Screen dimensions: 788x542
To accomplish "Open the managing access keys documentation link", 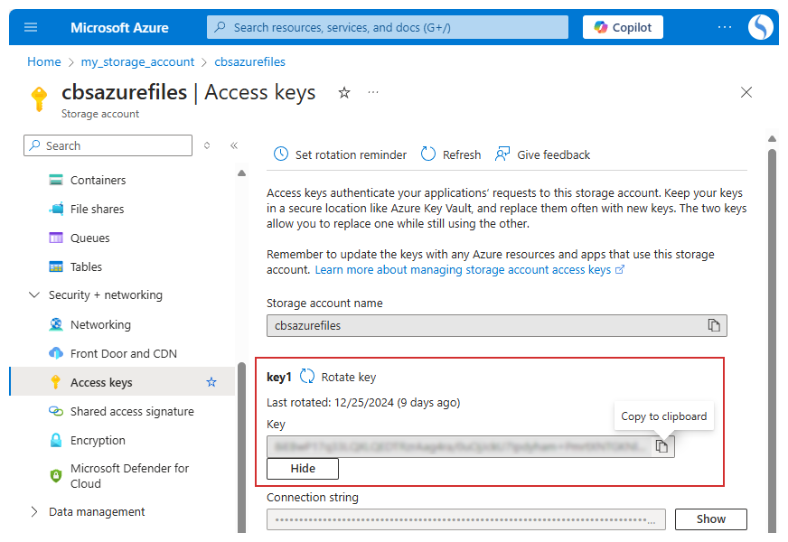I will coord(463,269).
